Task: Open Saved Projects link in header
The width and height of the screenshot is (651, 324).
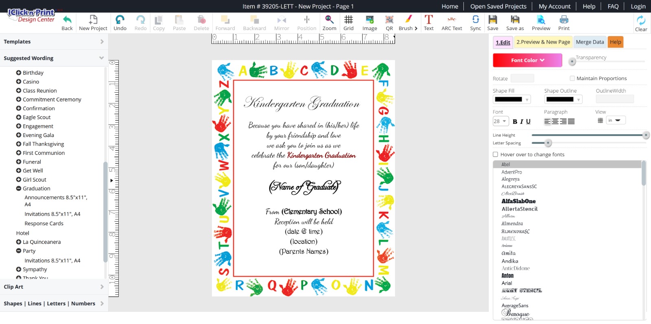Action: 498,6
